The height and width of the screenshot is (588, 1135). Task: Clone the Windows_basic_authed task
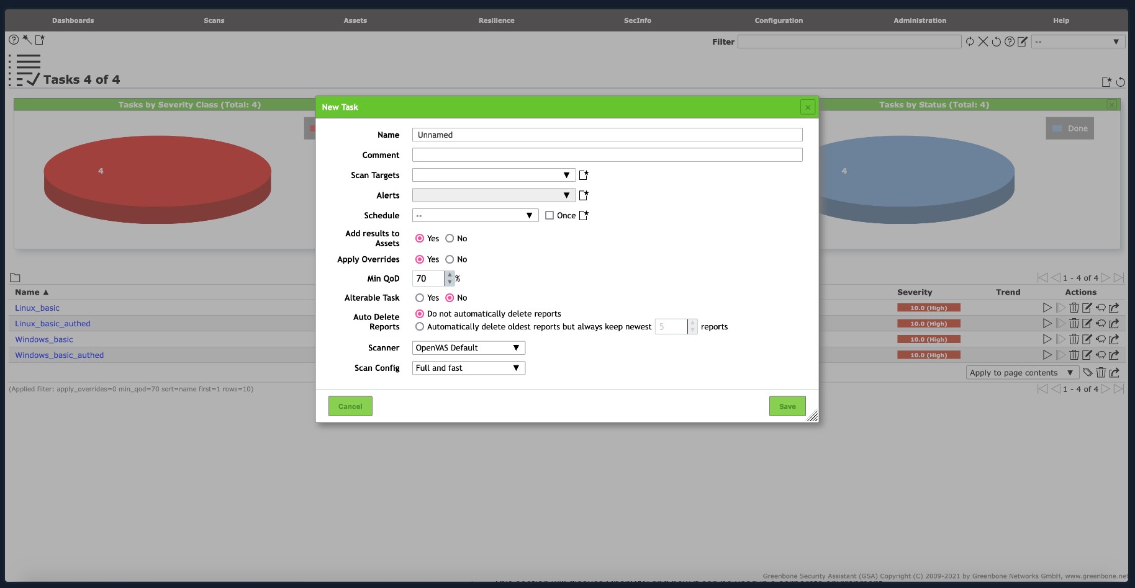1100,355
